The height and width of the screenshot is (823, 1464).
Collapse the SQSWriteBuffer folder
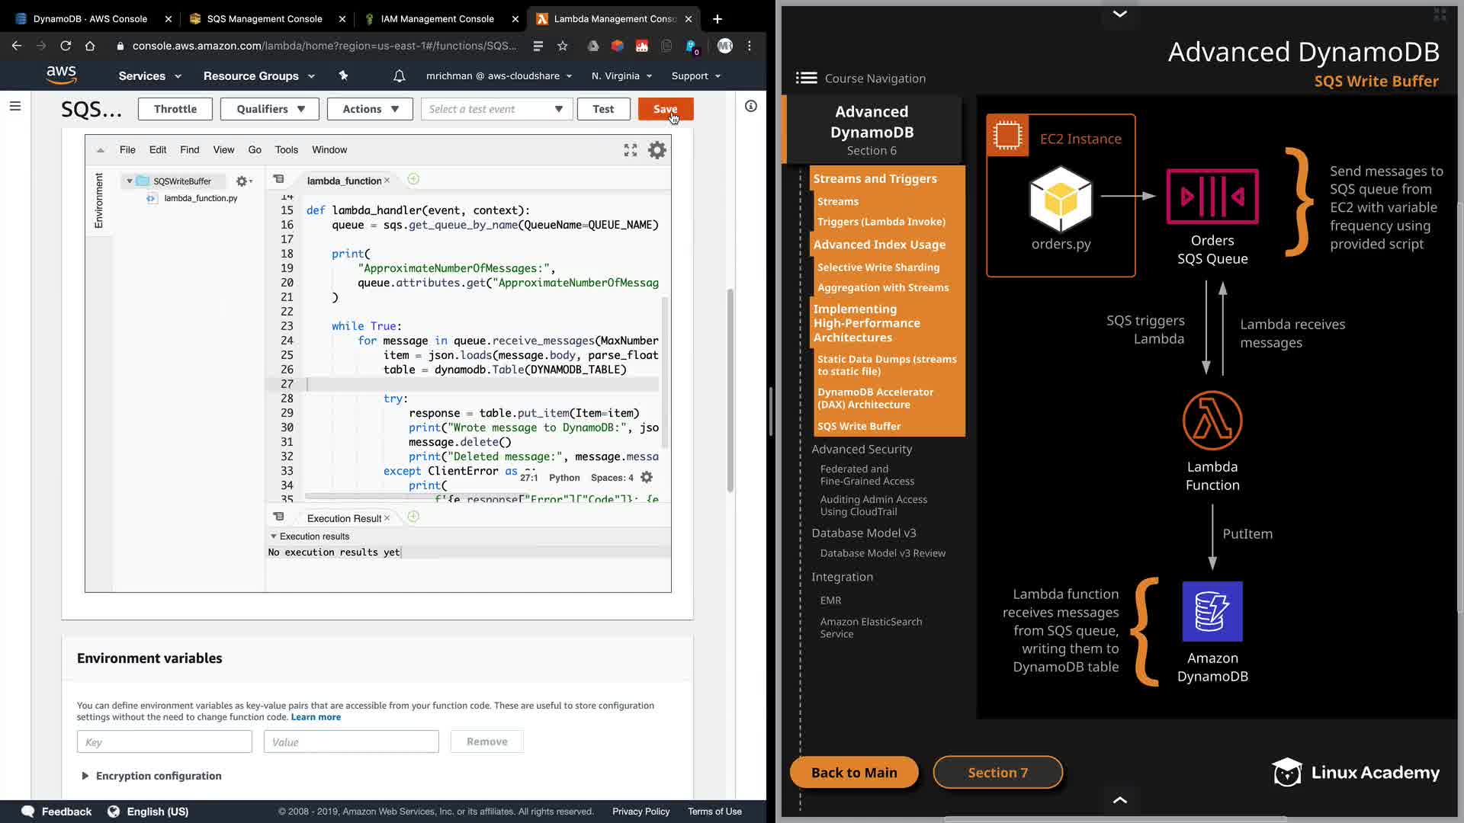[x=130, y=181]
